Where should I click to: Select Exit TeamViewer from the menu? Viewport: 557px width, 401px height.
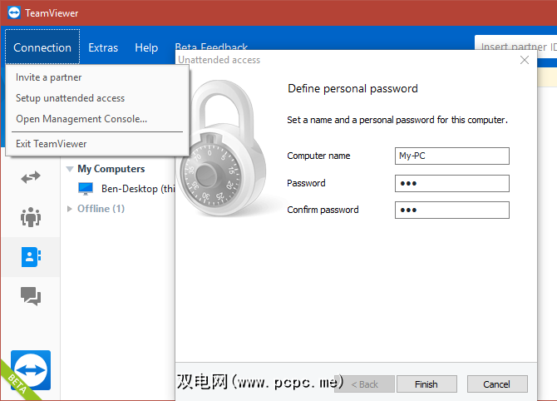pos(52,144)
